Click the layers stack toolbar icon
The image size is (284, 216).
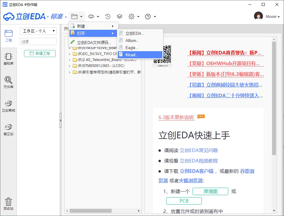pyautogui.click(x=120, y=17)
